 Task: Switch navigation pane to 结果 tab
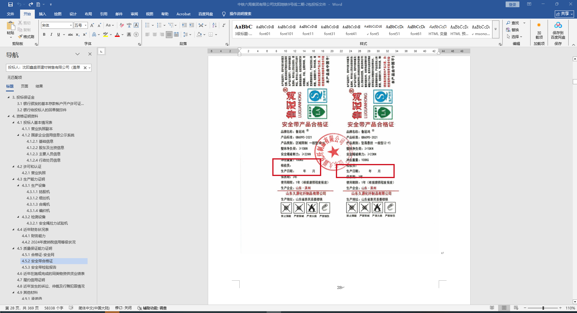[x=39, y=86]
